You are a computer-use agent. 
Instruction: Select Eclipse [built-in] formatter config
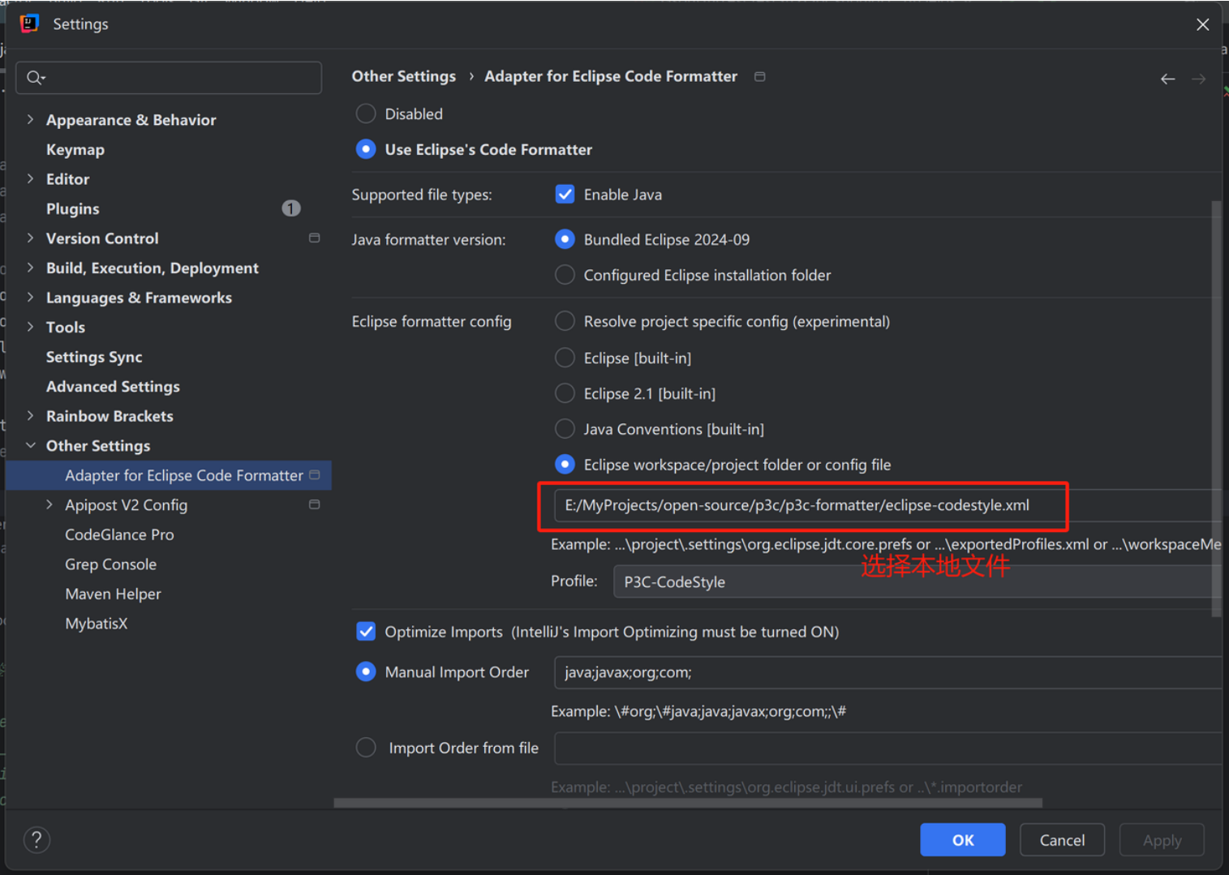(x=565, y=358)
